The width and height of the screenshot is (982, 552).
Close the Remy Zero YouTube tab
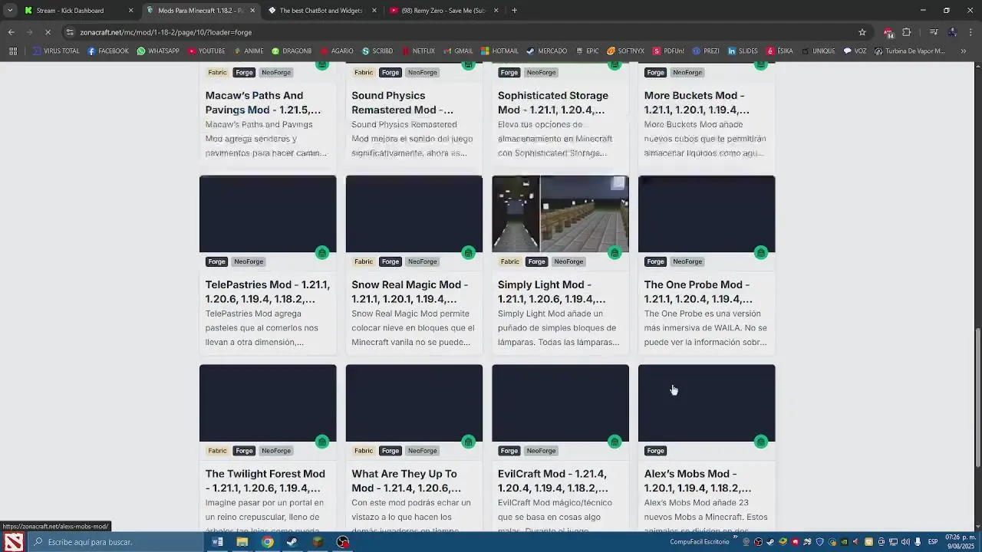tap(496, 11)
